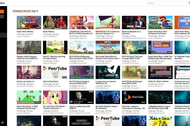Open PeerTube : préparer l'alternative à Youtube title
Screen dimensions: 190x126
click(x=134, y=107)
